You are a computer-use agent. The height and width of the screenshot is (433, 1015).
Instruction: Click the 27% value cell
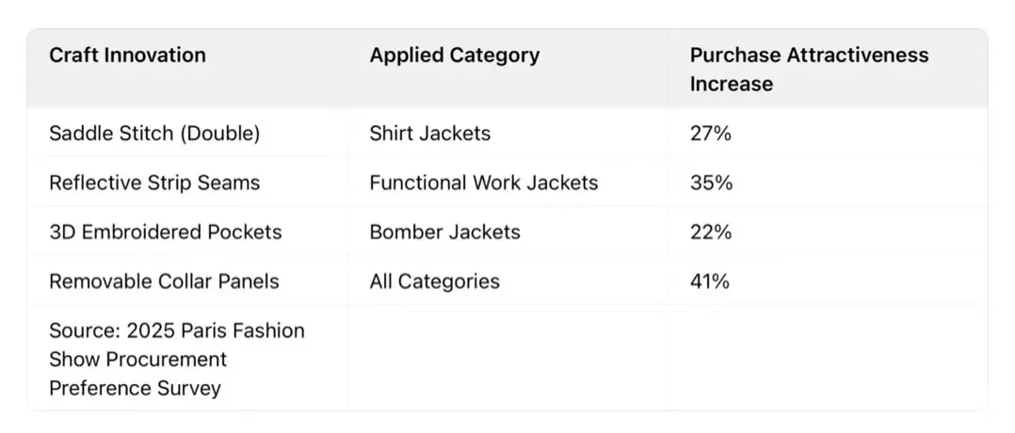click(x=711, y=134)
